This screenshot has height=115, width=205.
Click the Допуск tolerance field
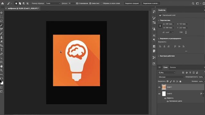72,4
